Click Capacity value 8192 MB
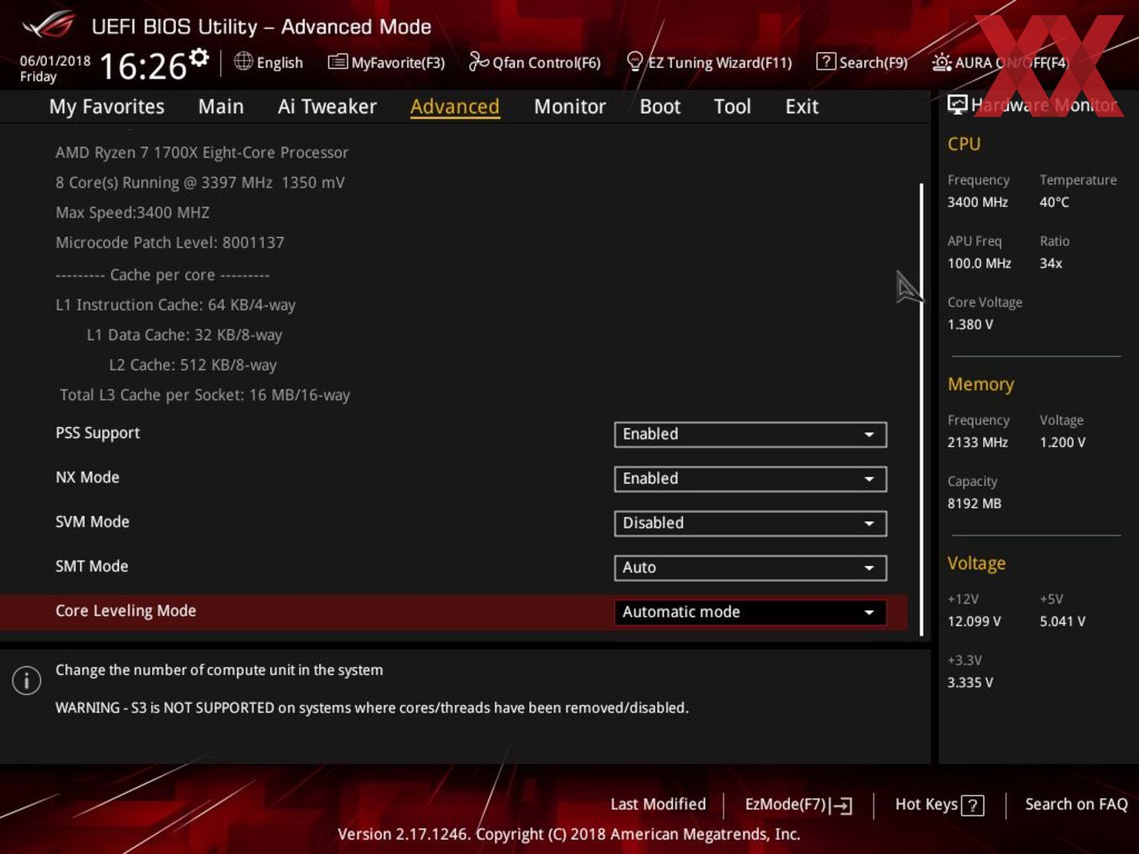1139x854 pixels. click(974, 503)
